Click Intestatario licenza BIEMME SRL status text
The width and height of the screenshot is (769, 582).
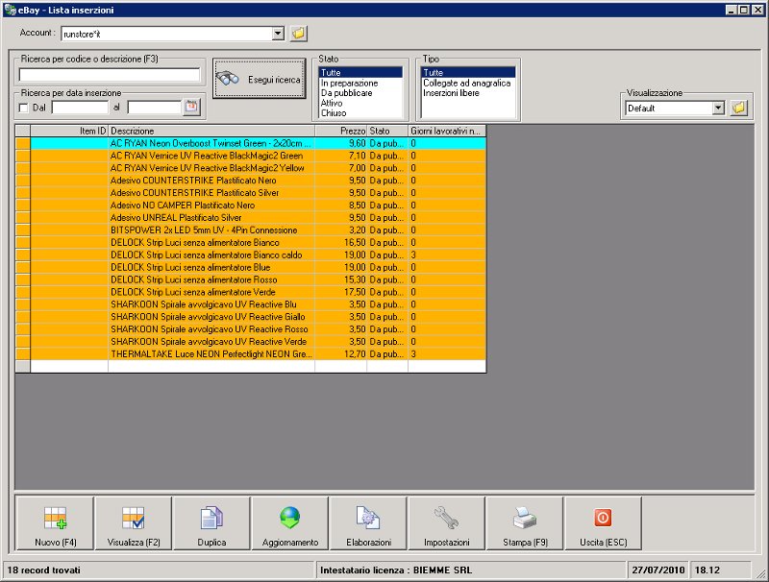(x=396, y=570)
